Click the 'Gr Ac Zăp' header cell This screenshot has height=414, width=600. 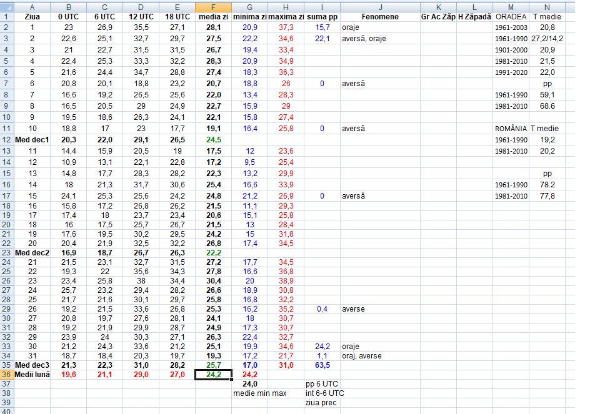tap(438, 17)
